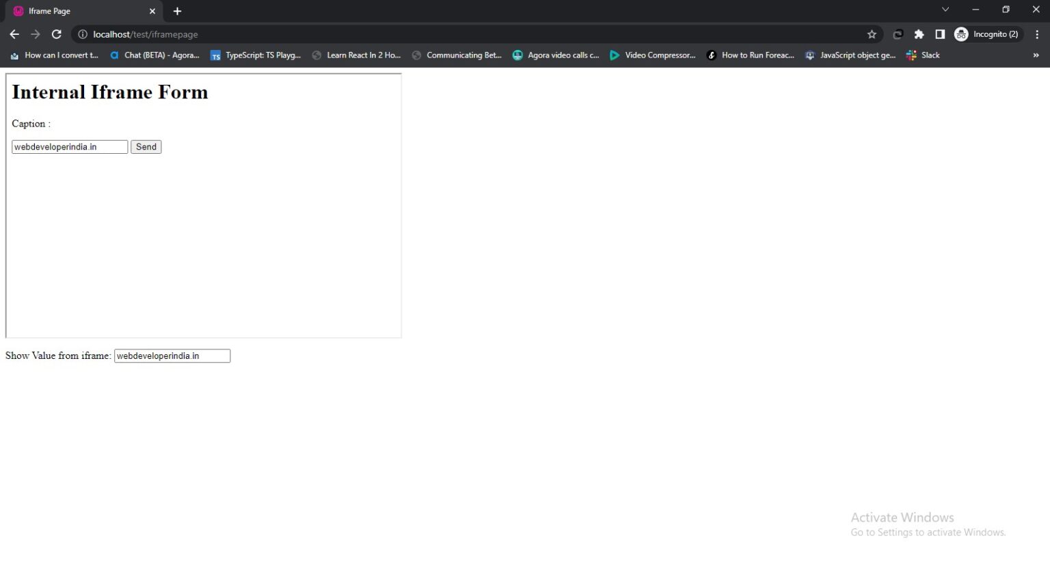Reload the Iframe Page
The image size is (1050, 562).
[57, 34]
